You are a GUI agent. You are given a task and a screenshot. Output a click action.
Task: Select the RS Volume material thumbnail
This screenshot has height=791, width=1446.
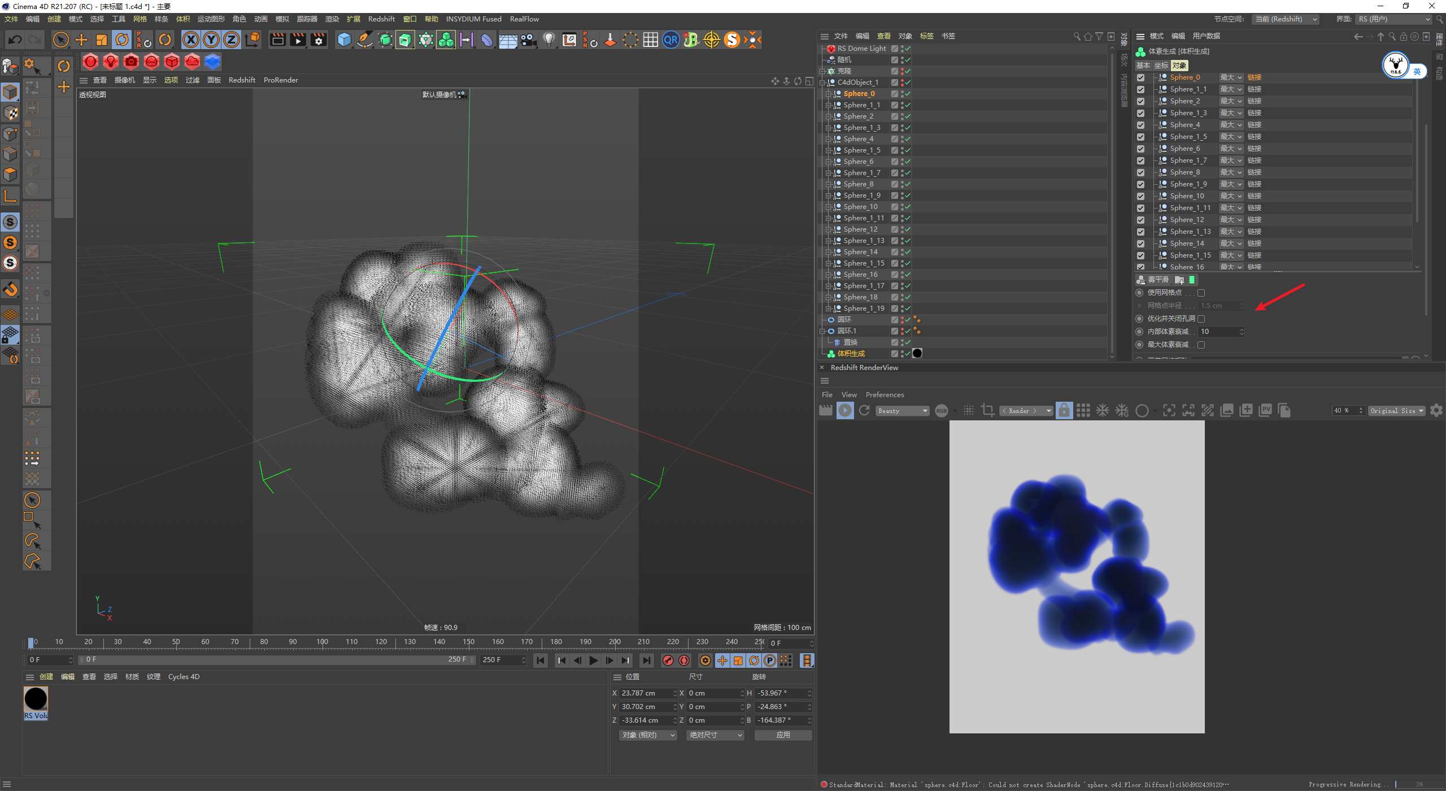point(36,699)
